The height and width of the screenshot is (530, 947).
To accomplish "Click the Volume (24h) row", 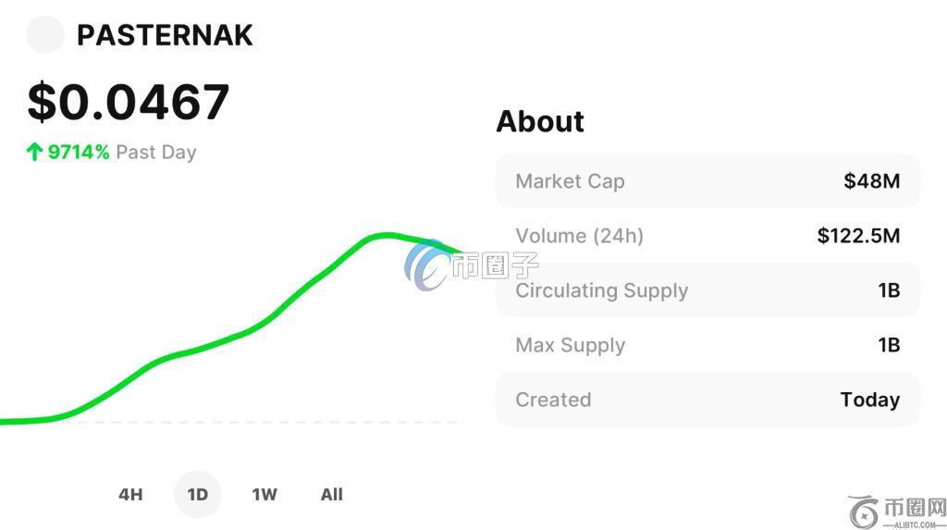I will point(707,235).
